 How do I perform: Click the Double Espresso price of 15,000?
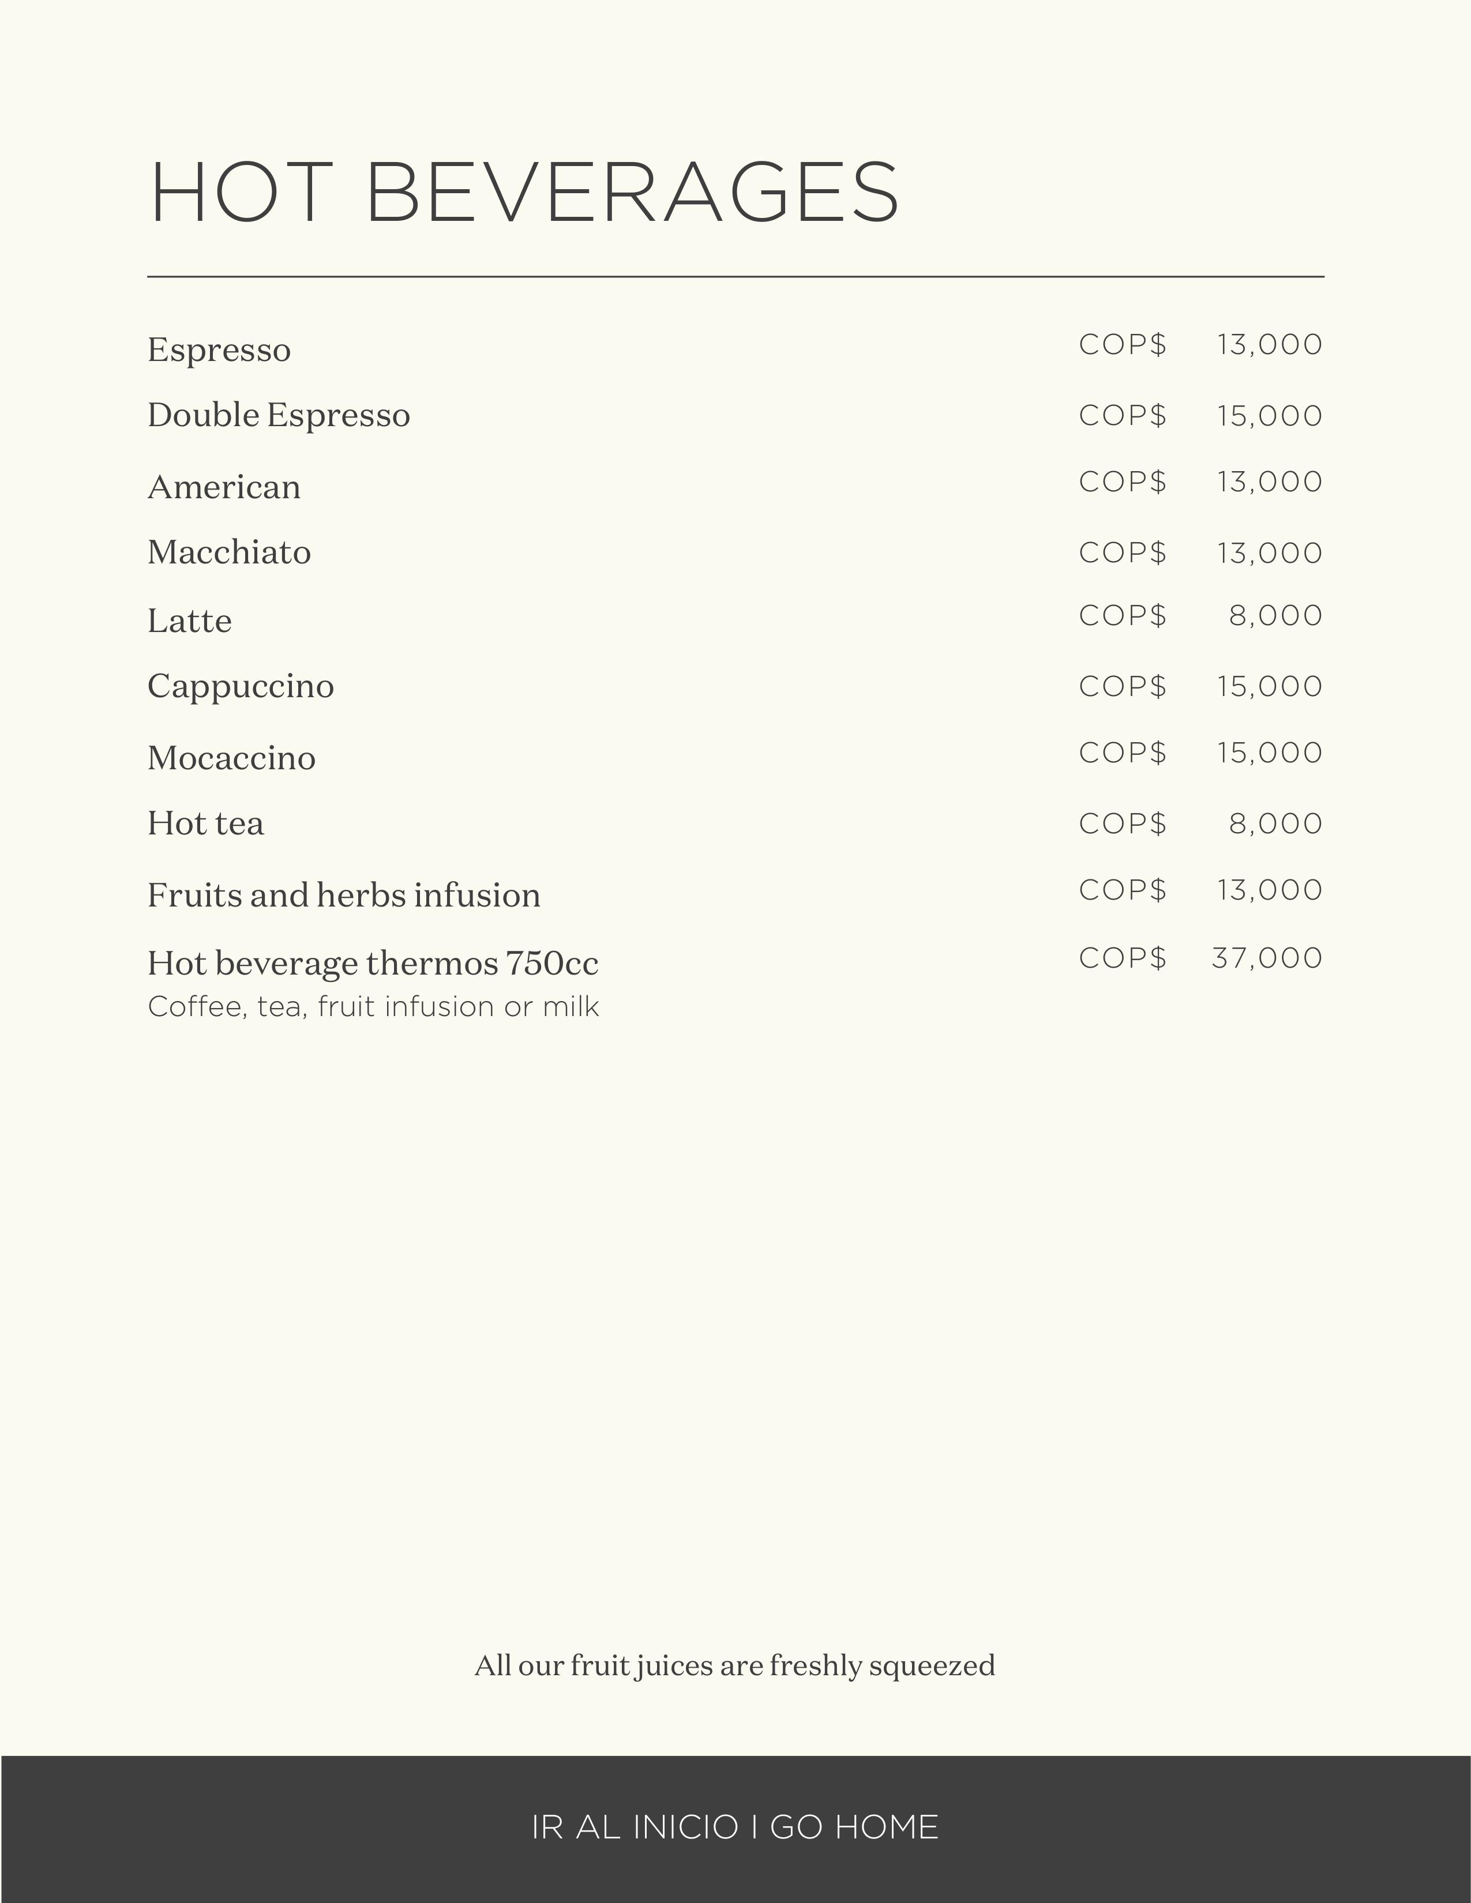[1270, 416]
